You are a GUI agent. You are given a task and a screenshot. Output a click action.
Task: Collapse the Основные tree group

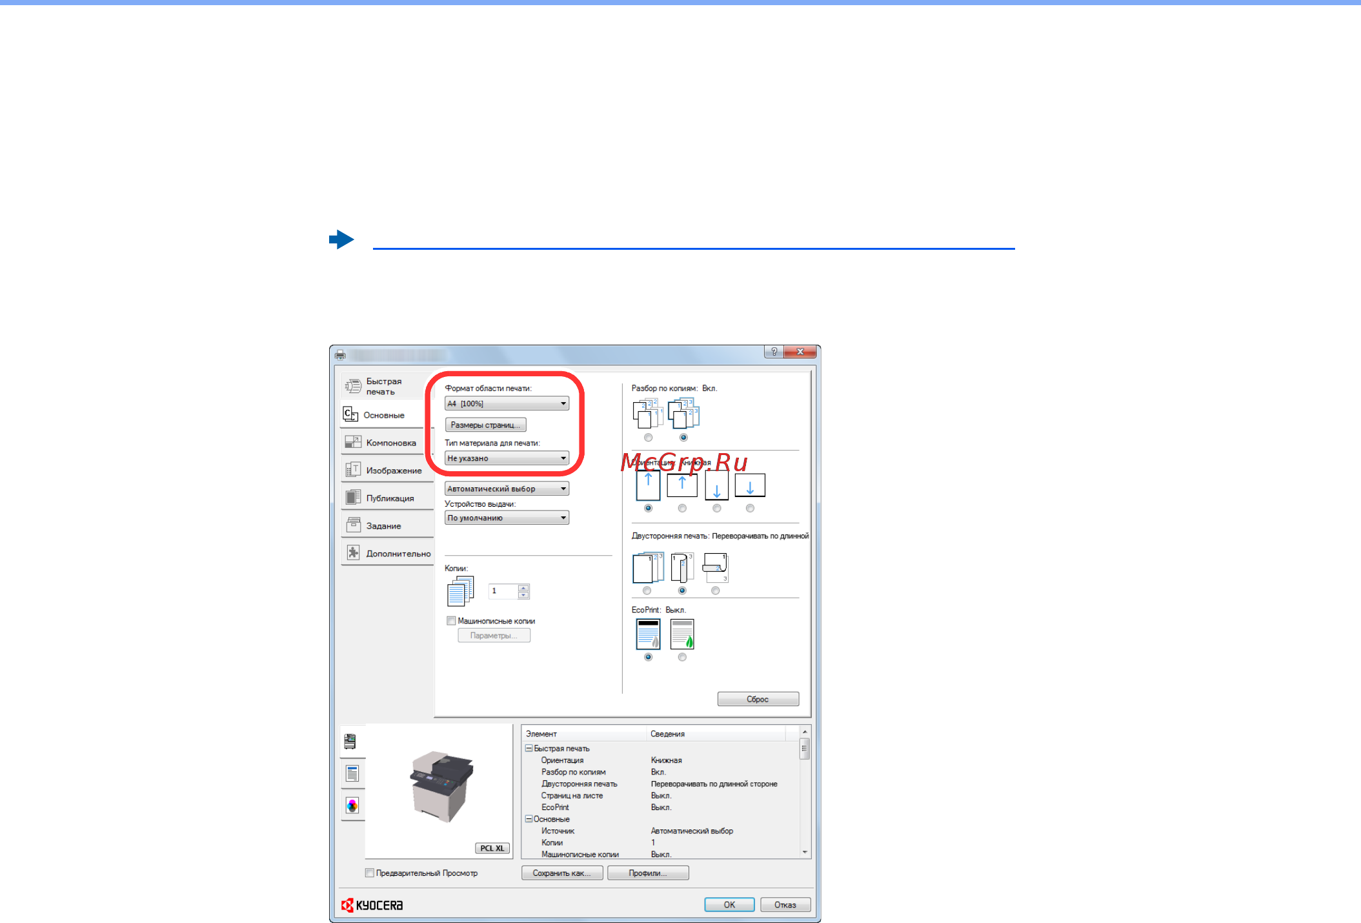529,819
